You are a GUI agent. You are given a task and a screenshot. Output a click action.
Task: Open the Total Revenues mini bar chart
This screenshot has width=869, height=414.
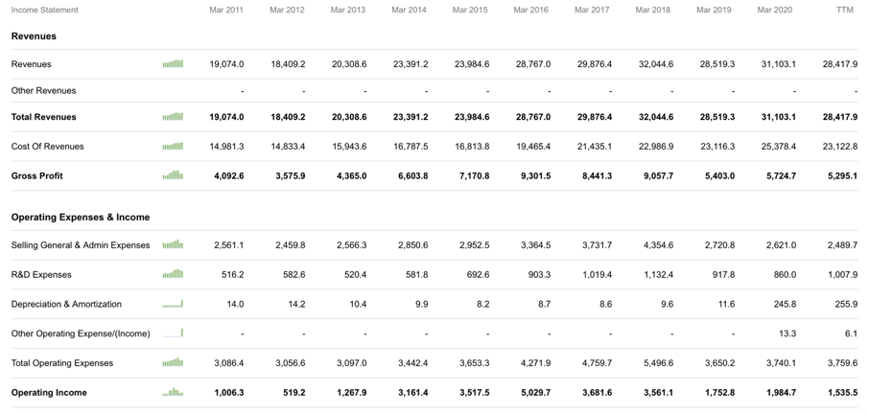click(x=173, y=116)
